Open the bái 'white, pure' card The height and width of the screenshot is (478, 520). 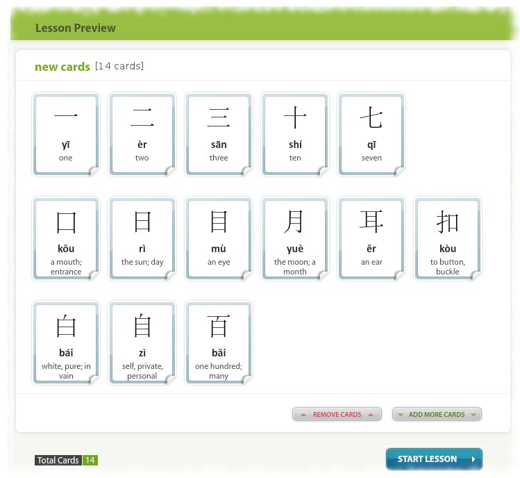click(66, 343)
